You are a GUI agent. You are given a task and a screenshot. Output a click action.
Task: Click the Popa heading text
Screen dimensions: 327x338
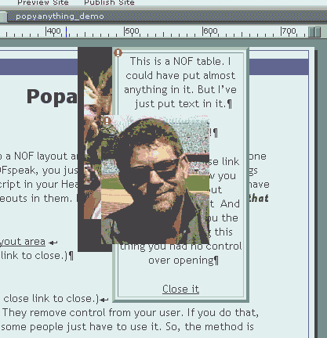coord(52,96)
